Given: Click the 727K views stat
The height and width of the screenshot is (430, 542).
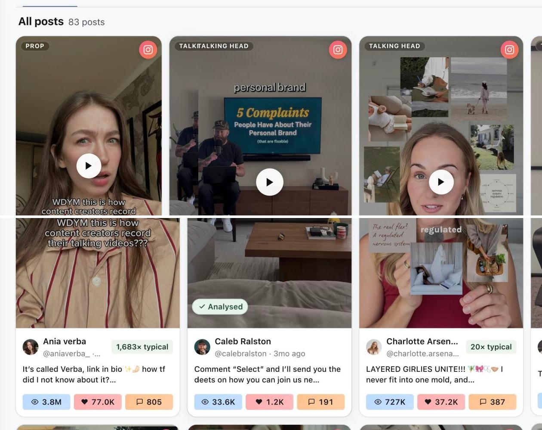Looking at the screenshot, I should pos(390,402).
